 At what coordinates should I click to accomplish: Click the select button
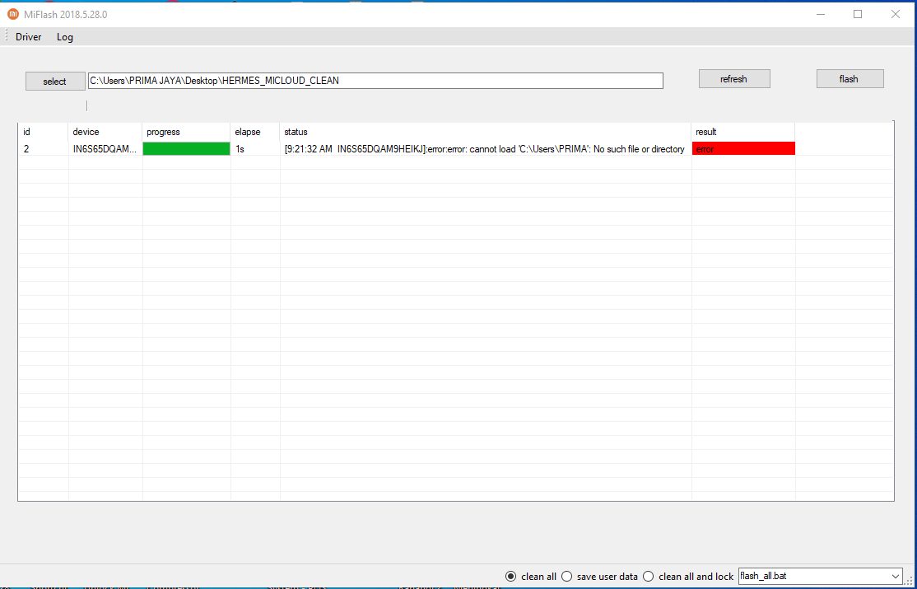55,82
